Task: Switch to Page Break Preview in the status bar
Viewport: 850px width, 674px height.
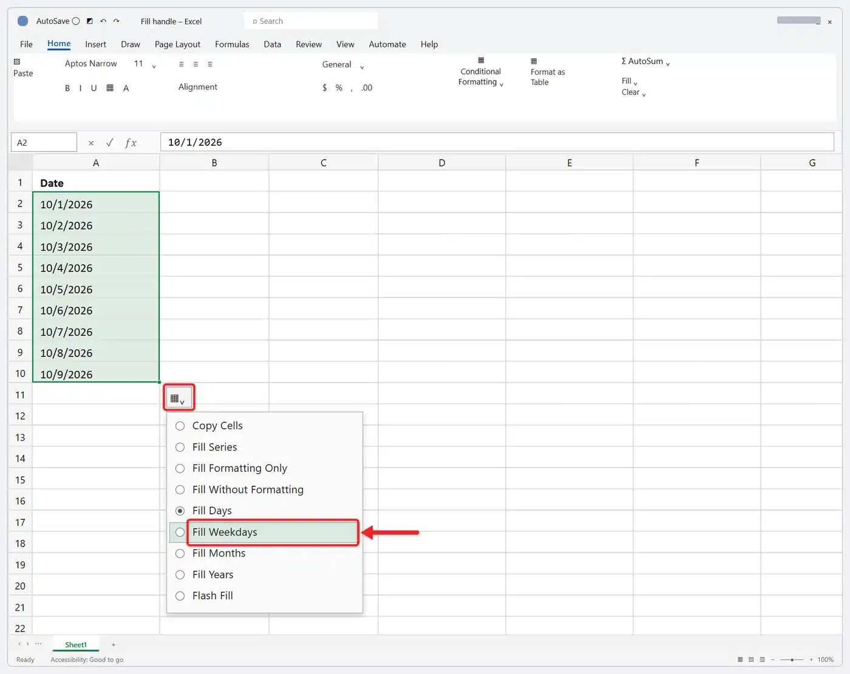Action: coord(763,659)
